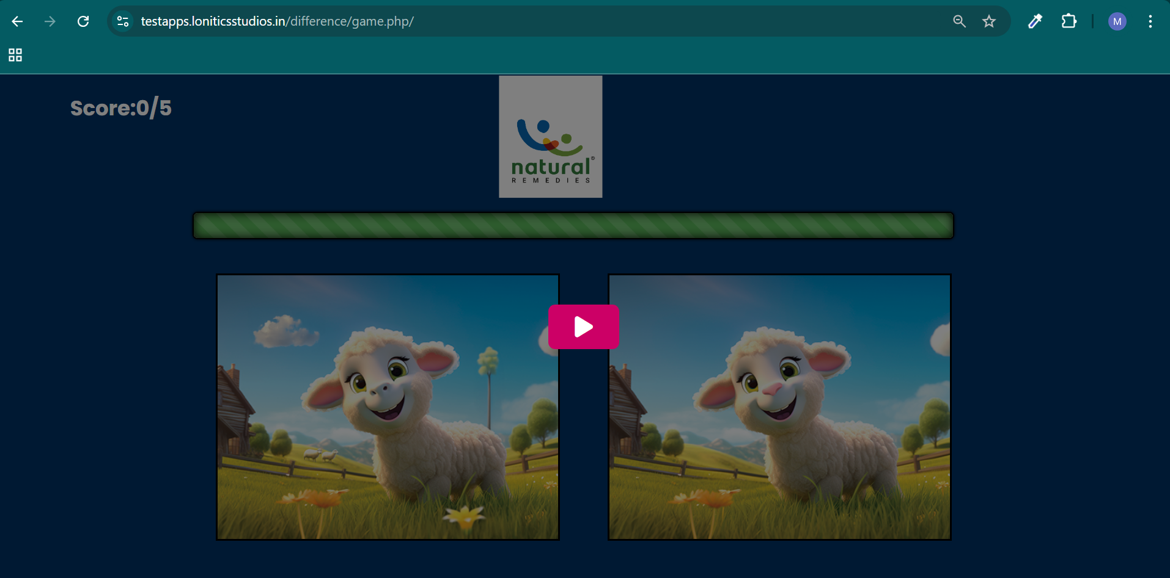Click the distant sheep in left picture

pos(321,455)
